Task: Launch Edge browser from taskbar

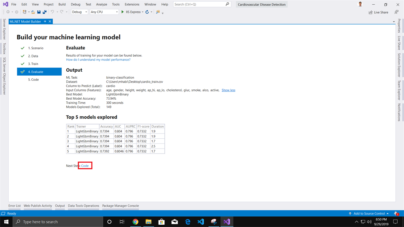Action: pos(188,221)
